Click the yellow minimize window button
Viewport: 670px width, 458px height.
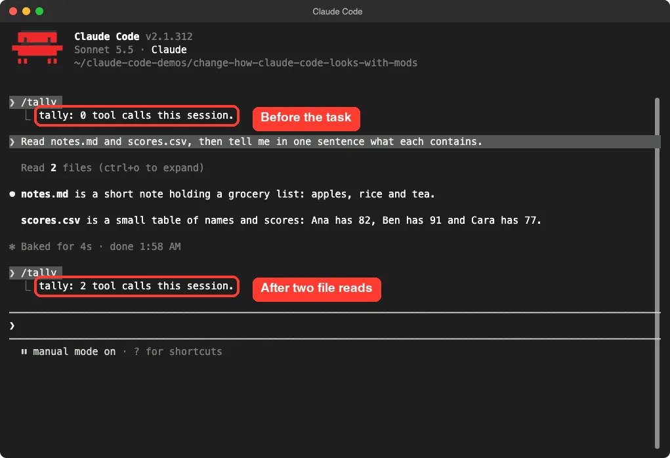click(x=26, y=11)
